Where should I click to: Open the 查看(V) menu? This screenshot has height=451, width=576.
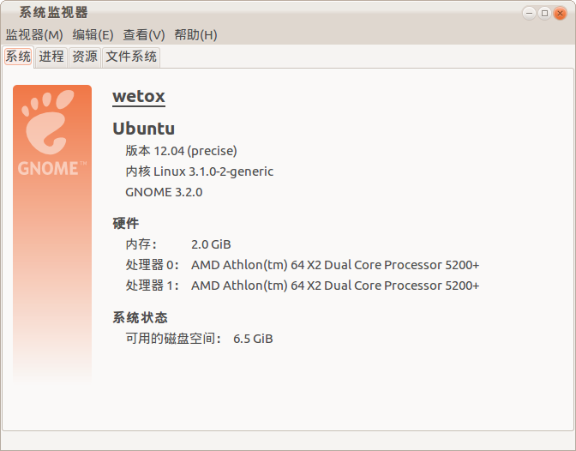(144, 35)
